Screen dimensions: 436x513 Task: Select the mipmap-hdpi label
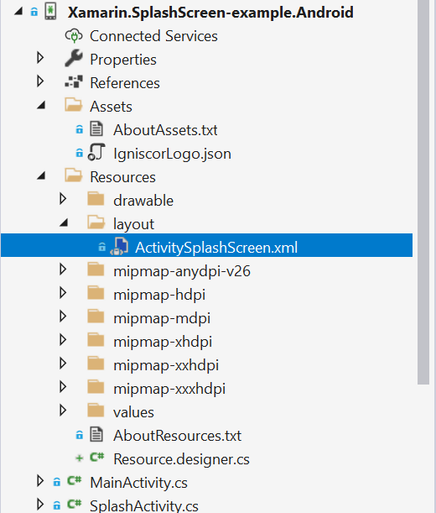pos(159,295)
